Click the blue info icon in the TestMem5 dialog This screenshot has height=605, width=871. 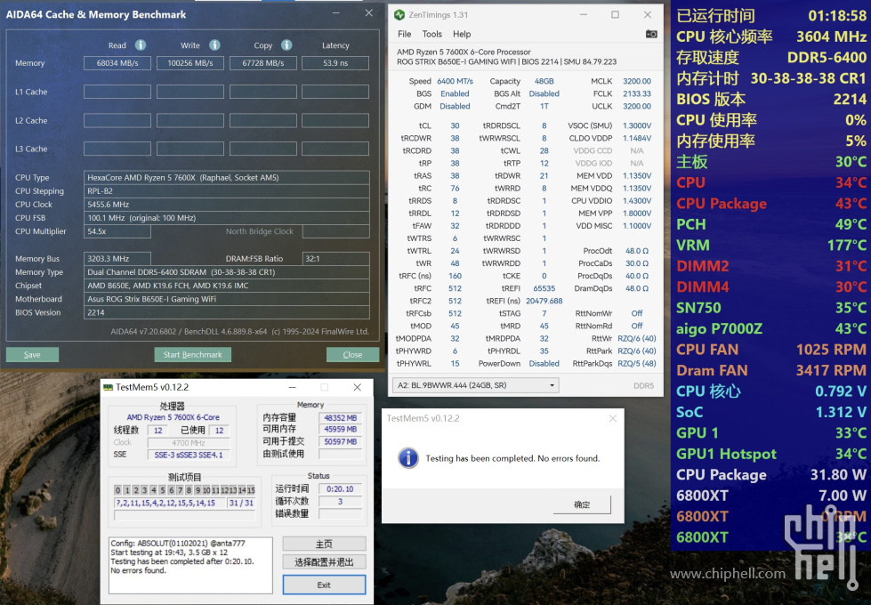click(408, 458)
